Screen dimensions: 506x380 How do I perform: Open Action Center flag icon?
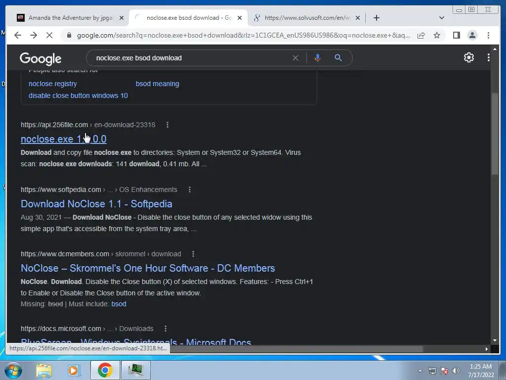click(x=444, y=371)
